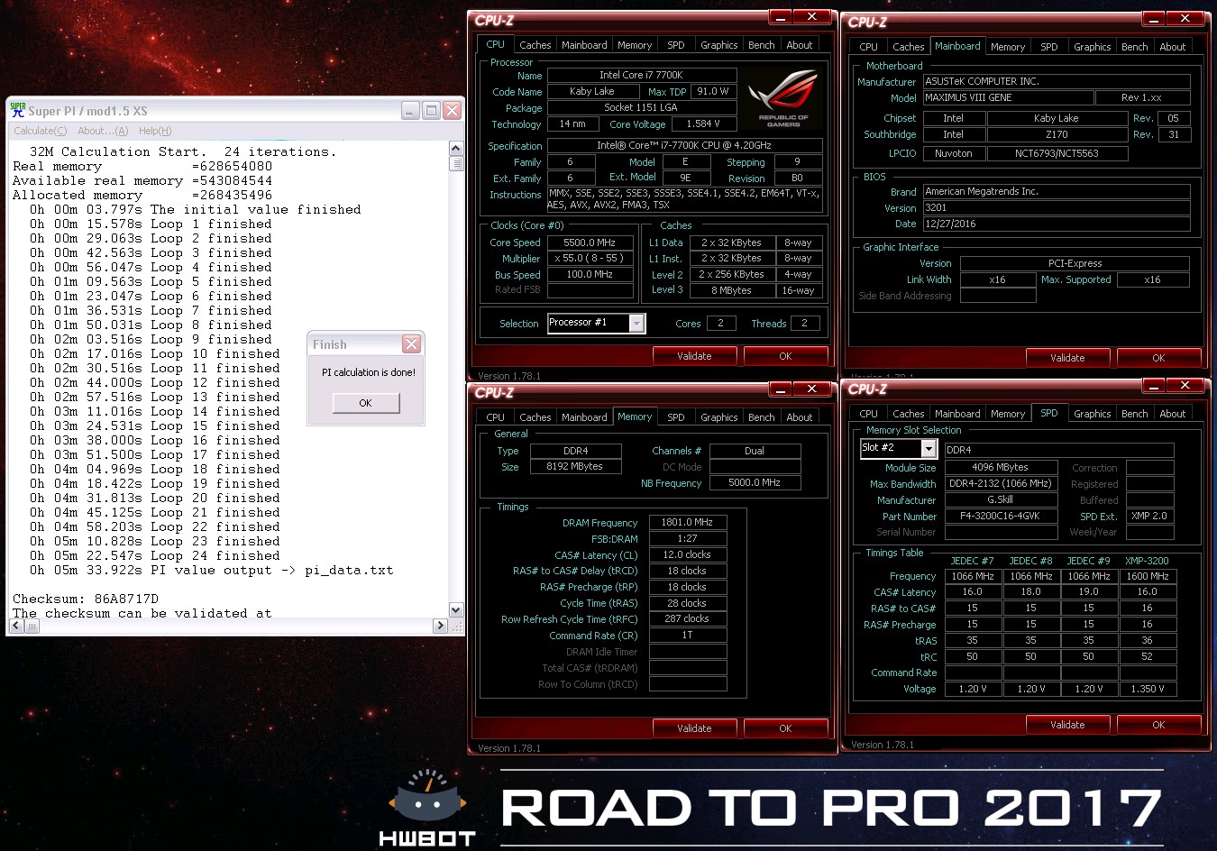Image resolution: width=1217 pixels, height=851 pixels.
Task: Click Validate in CPU-Z CPU window
Action: (x=694, y=356)
